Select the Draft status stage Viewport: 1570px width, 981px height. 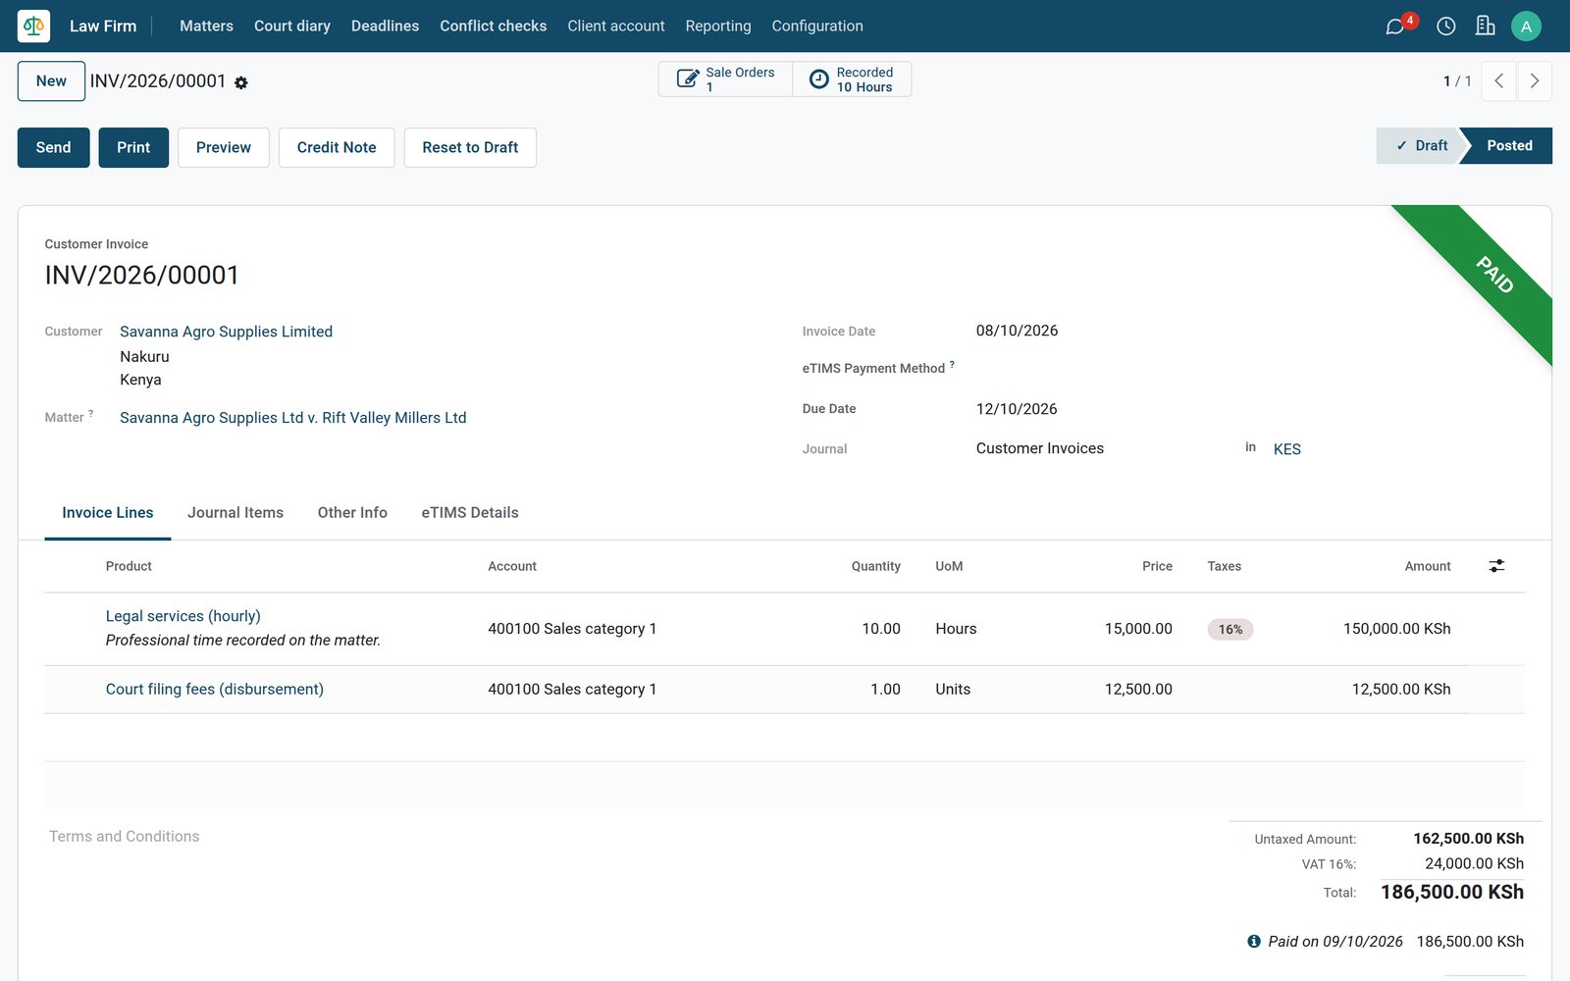pos(1420,145)
